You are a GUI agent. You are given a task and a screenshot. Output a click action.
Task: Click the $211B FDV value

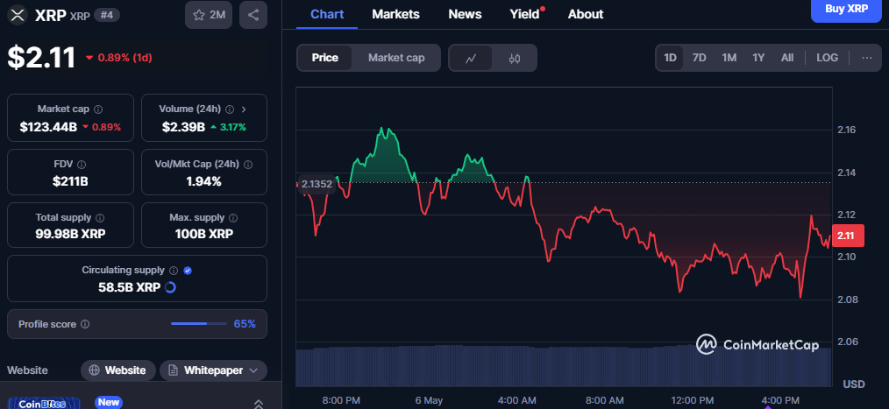pos(70,182)
